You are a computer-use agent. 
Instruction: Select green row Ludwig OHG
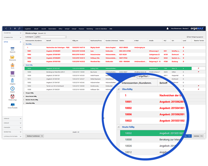tap(108, 68)
